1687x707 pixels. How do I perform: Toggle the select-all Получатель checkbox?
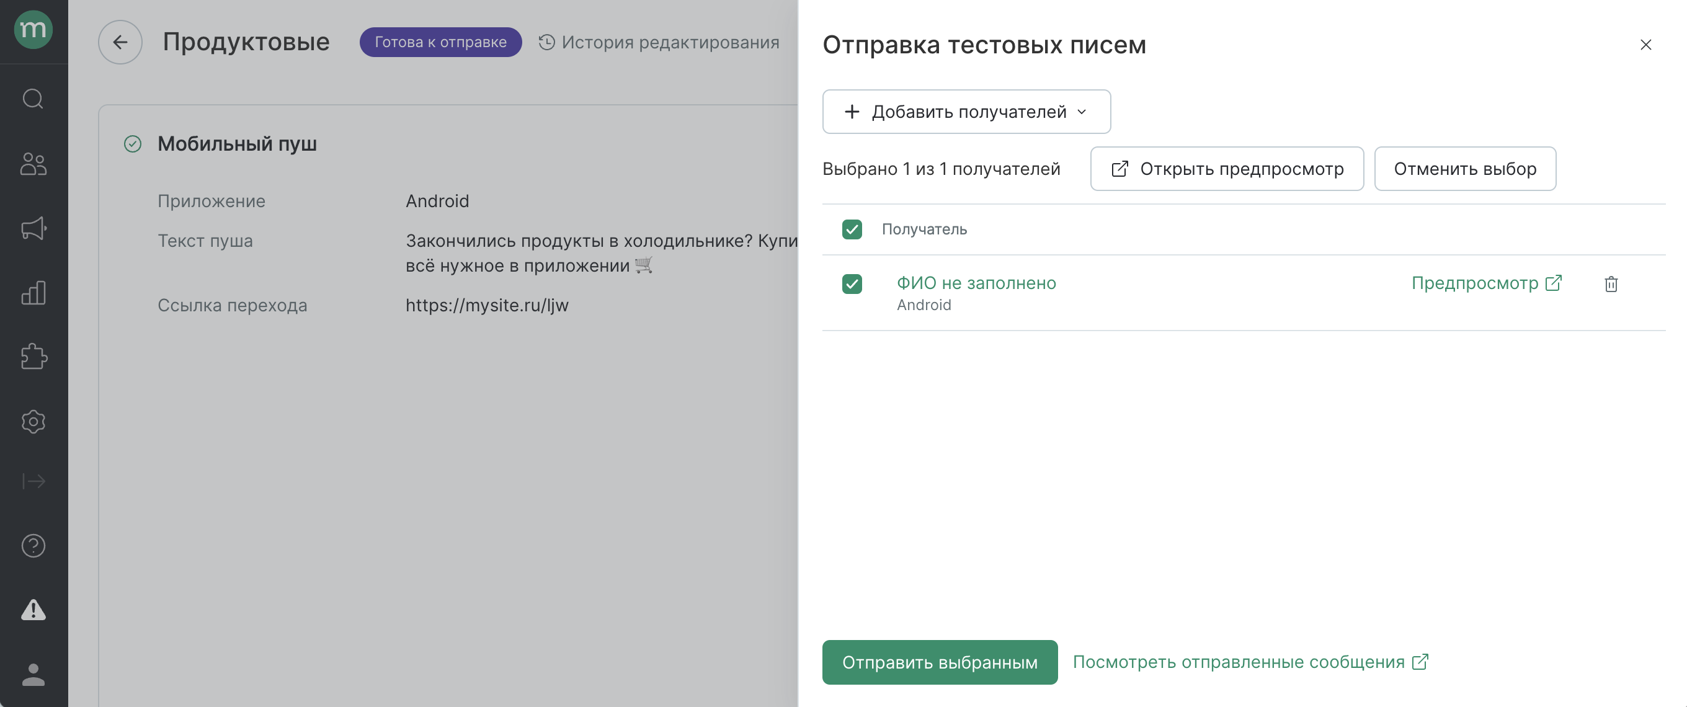[x=852, y=229]
